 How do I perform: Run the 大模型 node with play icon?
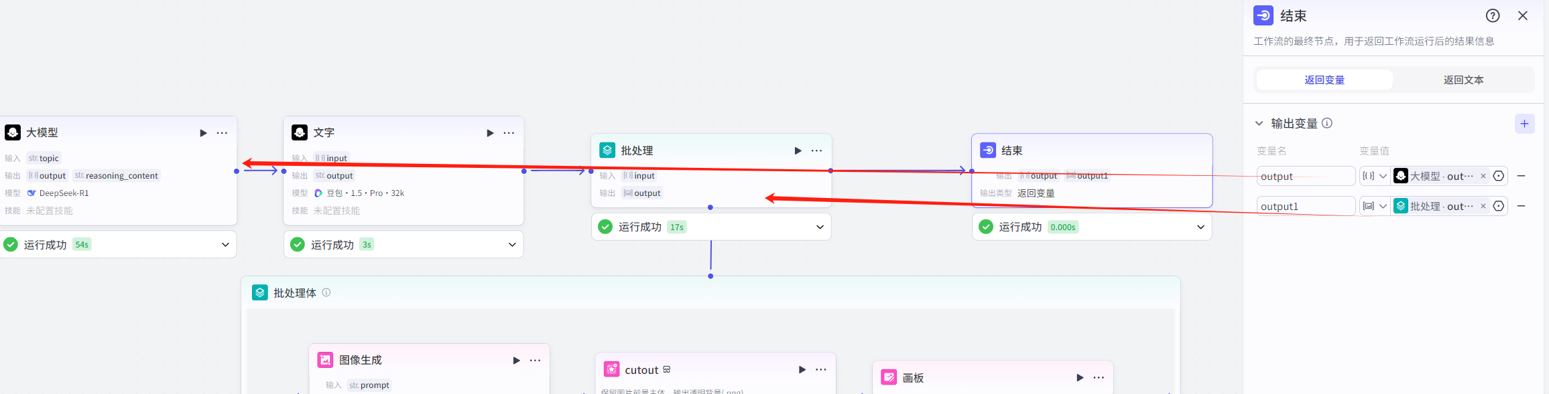click(x=203, y=133)
